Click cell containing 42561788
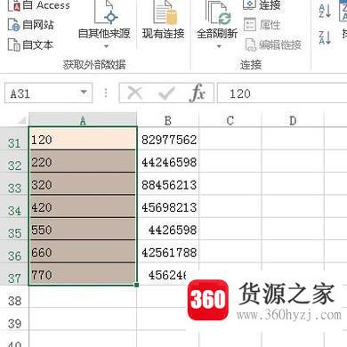The image size is (347, 347). (x=168, y=252)
